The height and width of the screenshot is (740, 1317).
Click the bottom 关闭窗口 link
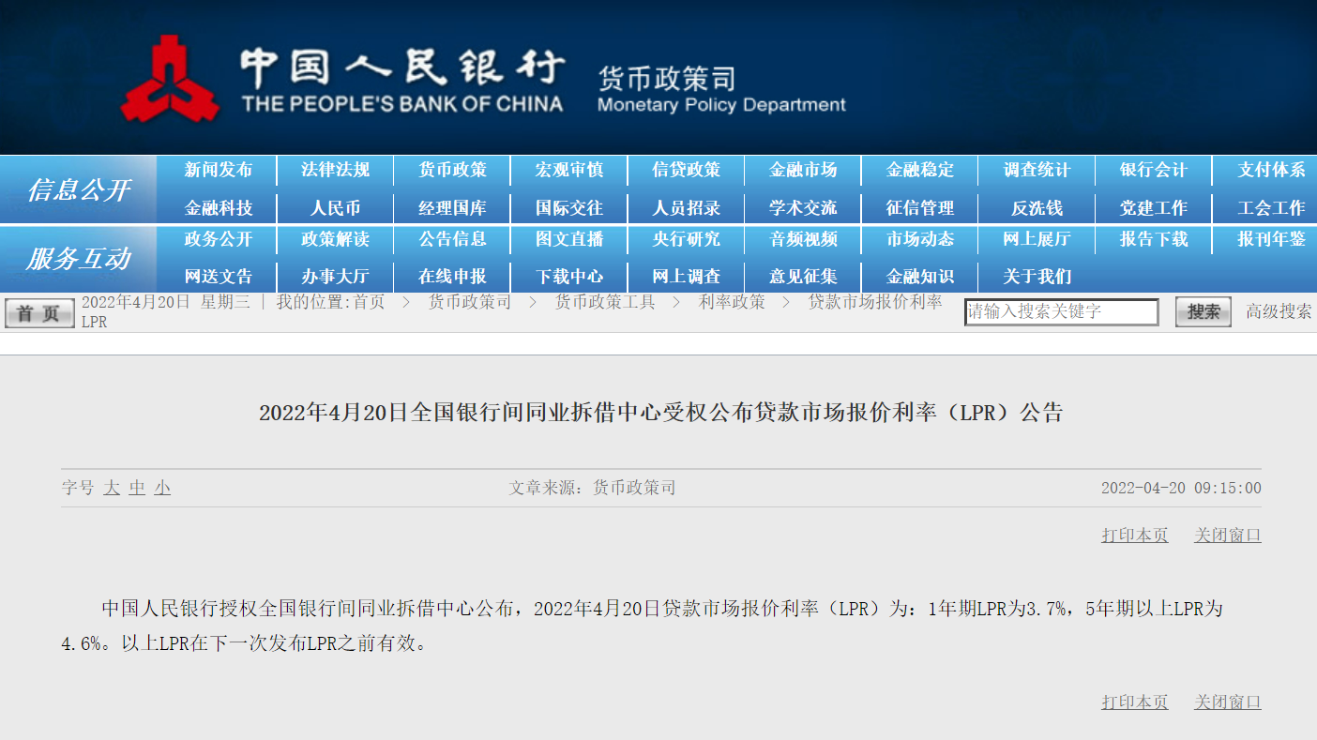1228,702
